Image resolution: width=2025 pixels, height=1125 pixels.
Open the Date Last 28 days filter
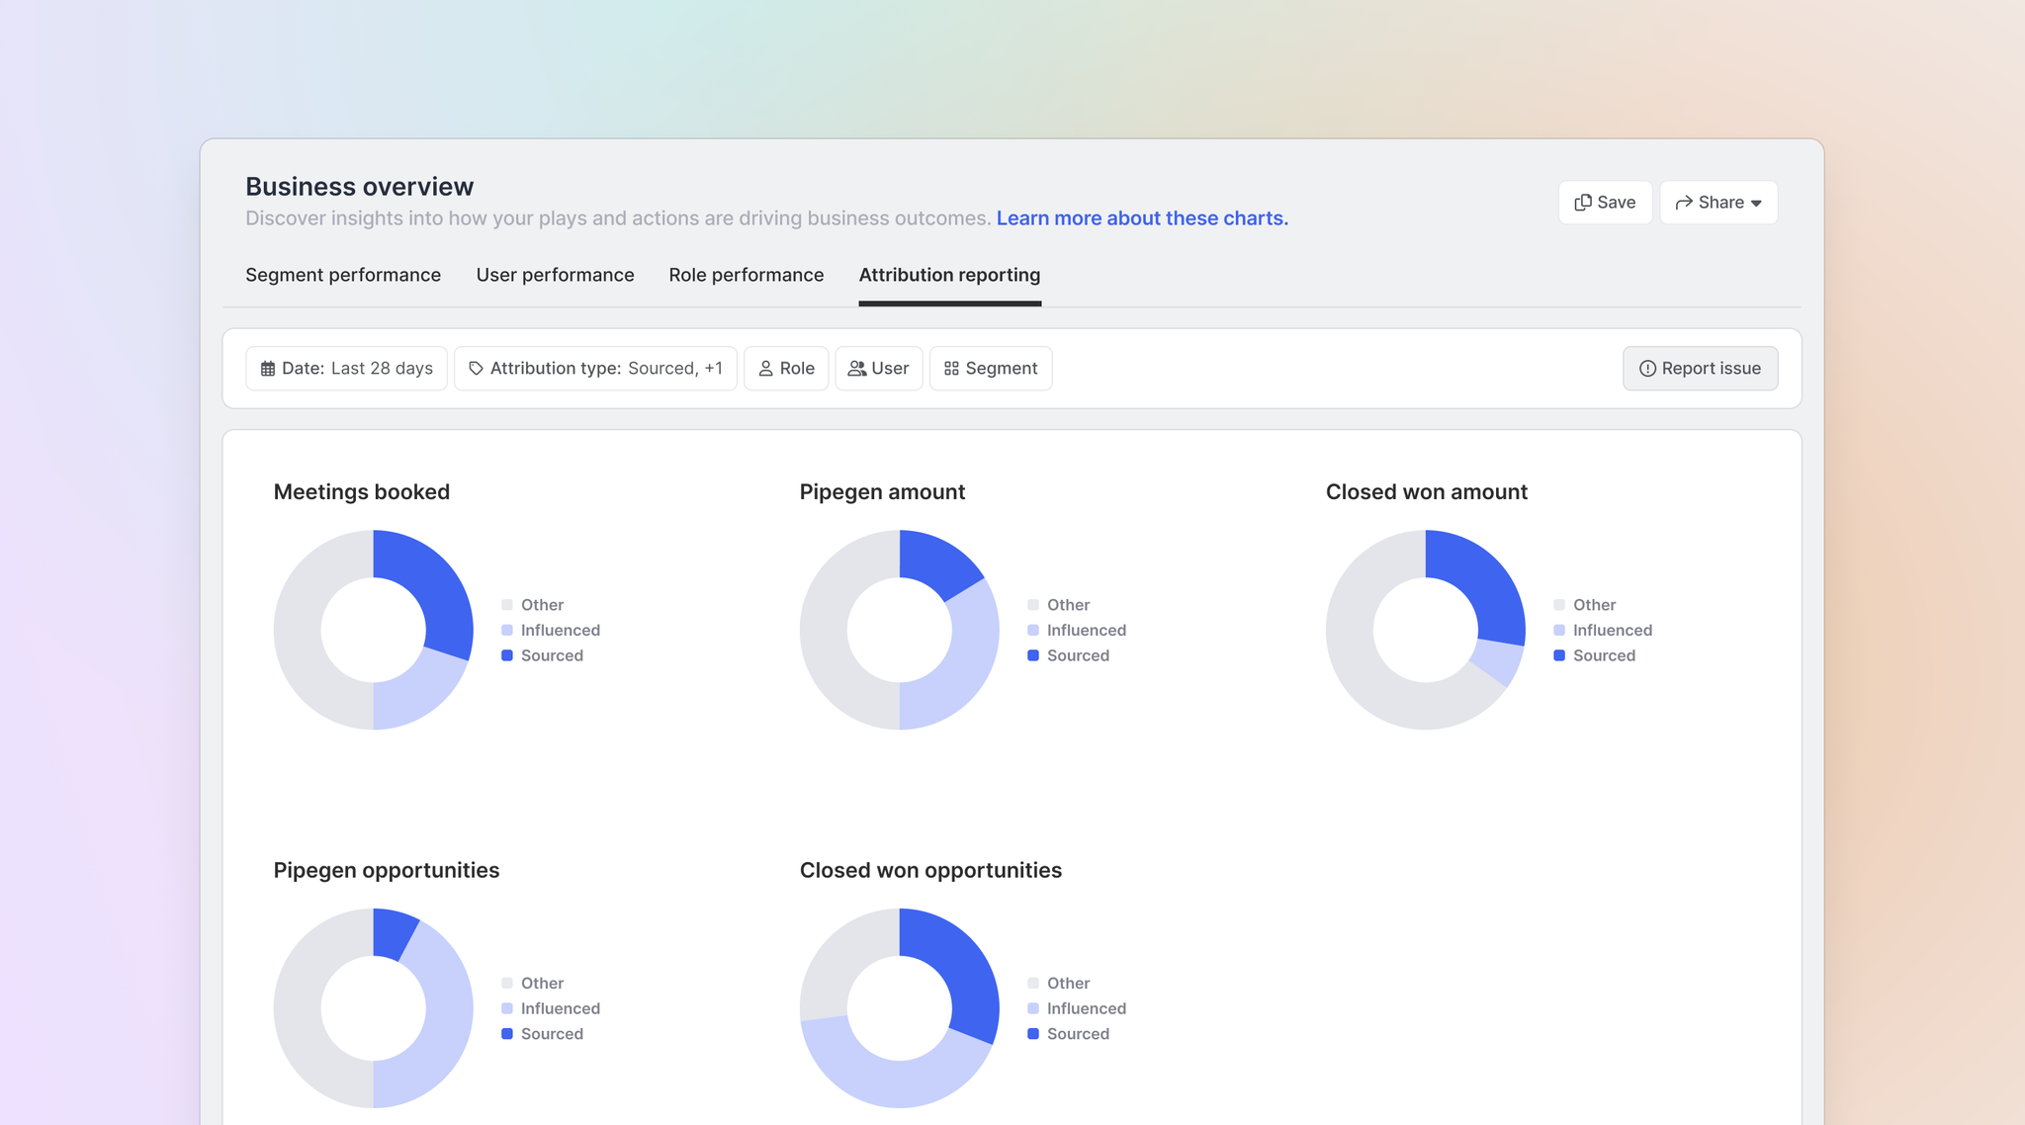coord(346,369)
